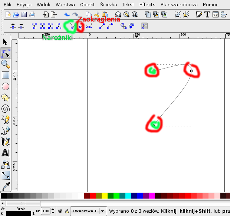Pick the Spiral tool
Viewport: 230px width, 216px height.
click(x=6, y=109)
